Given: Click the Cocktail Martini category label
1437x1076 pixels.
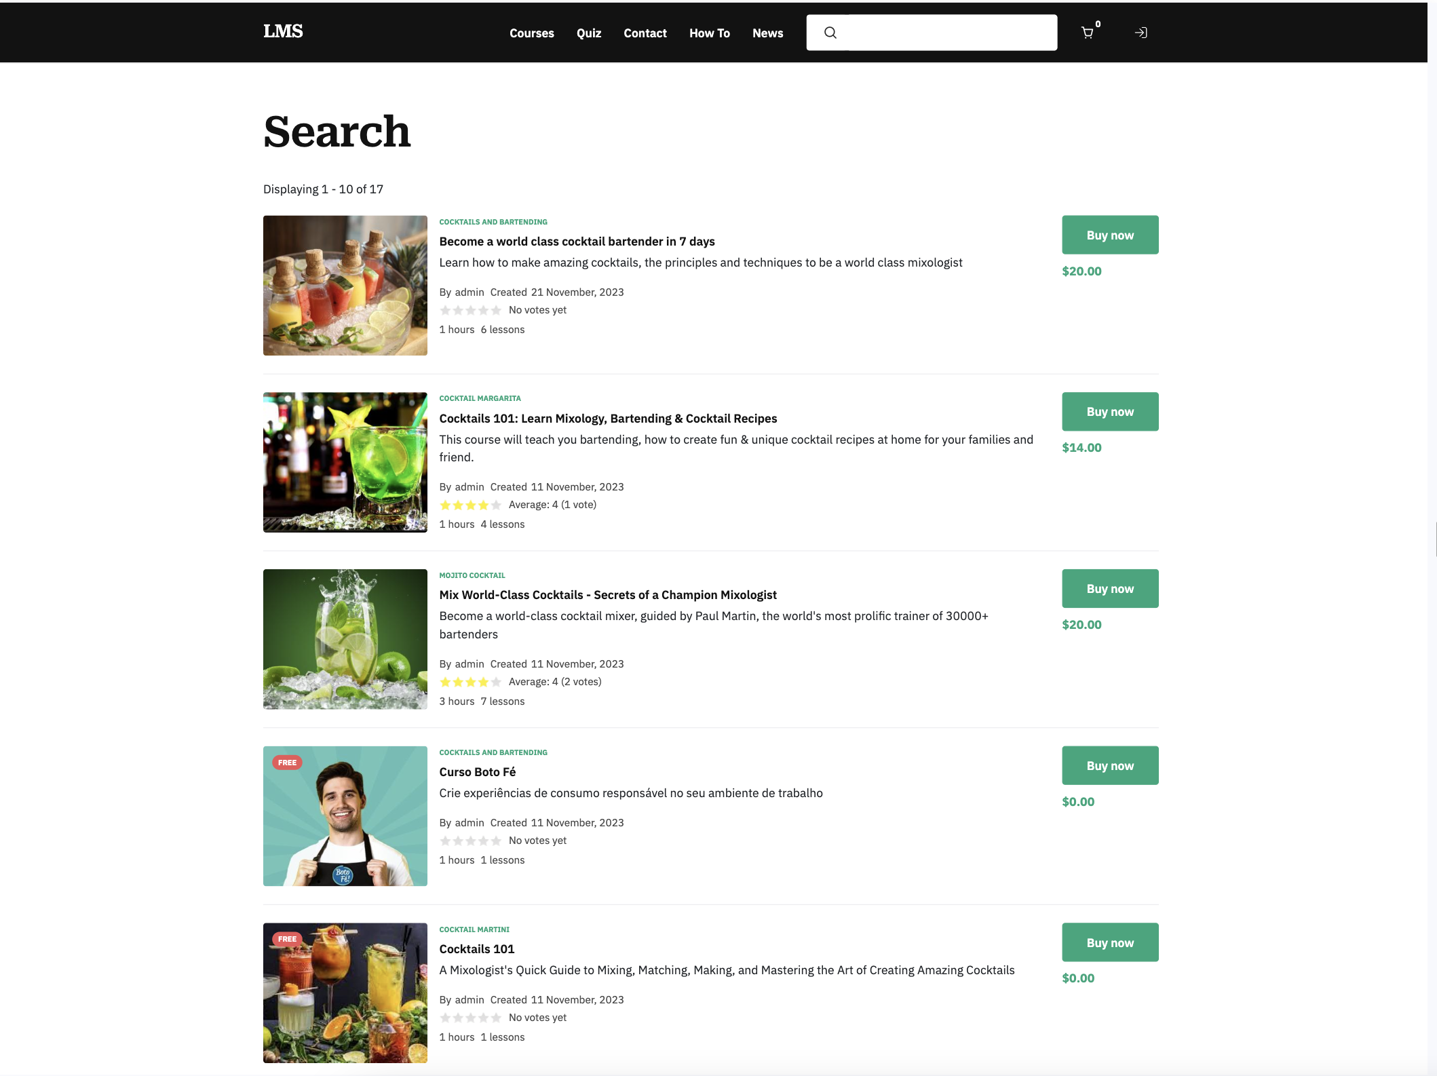Looking at the screenshot, I should pos(474,929).
